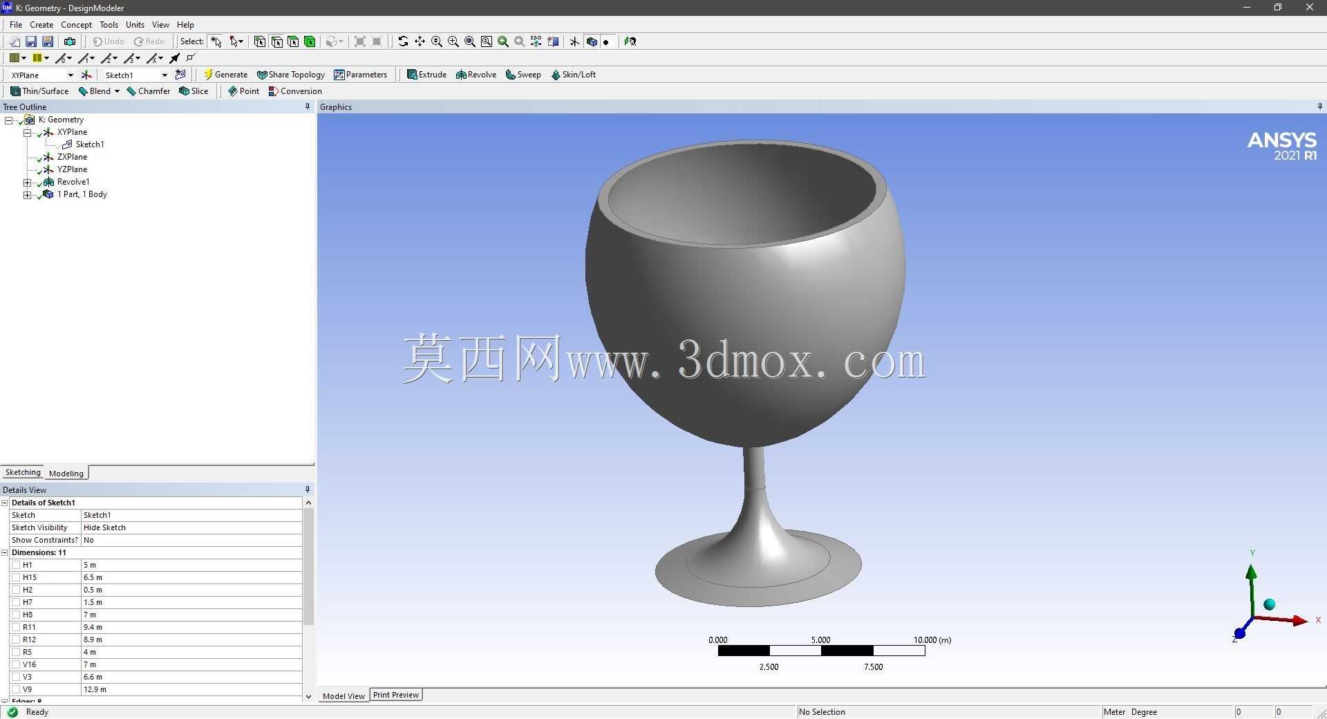Open the Blend dropdown arrow
The height and width of the screenshot is (719, 1327).
click(117, 91)
